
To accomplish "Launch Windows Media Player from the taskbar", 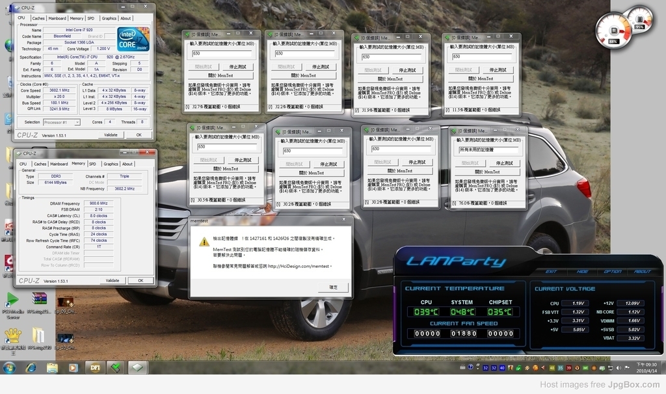I will [73, 367].
